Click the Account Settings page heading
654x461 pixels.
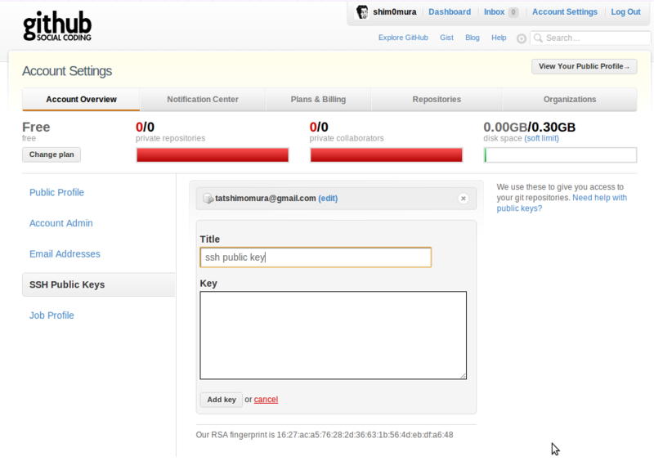pos(67,71)
